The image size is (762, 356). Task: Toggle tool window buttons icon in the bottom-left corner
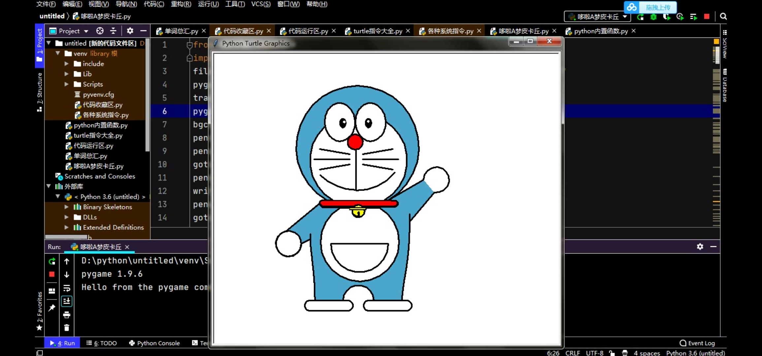point(40,353)
